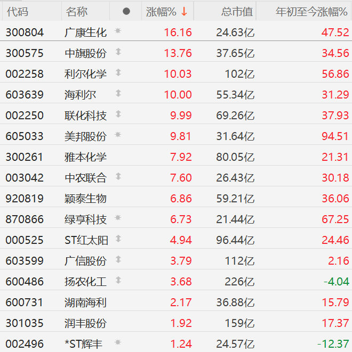
Task: Click the 名称 column header
Action: pyautogui.click(x=77, y=12)
